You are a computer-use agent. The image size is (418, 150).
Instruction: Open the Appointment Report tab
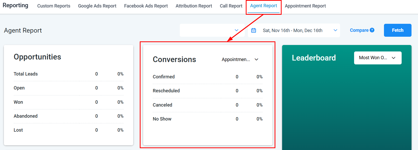(x=305, y=6)
